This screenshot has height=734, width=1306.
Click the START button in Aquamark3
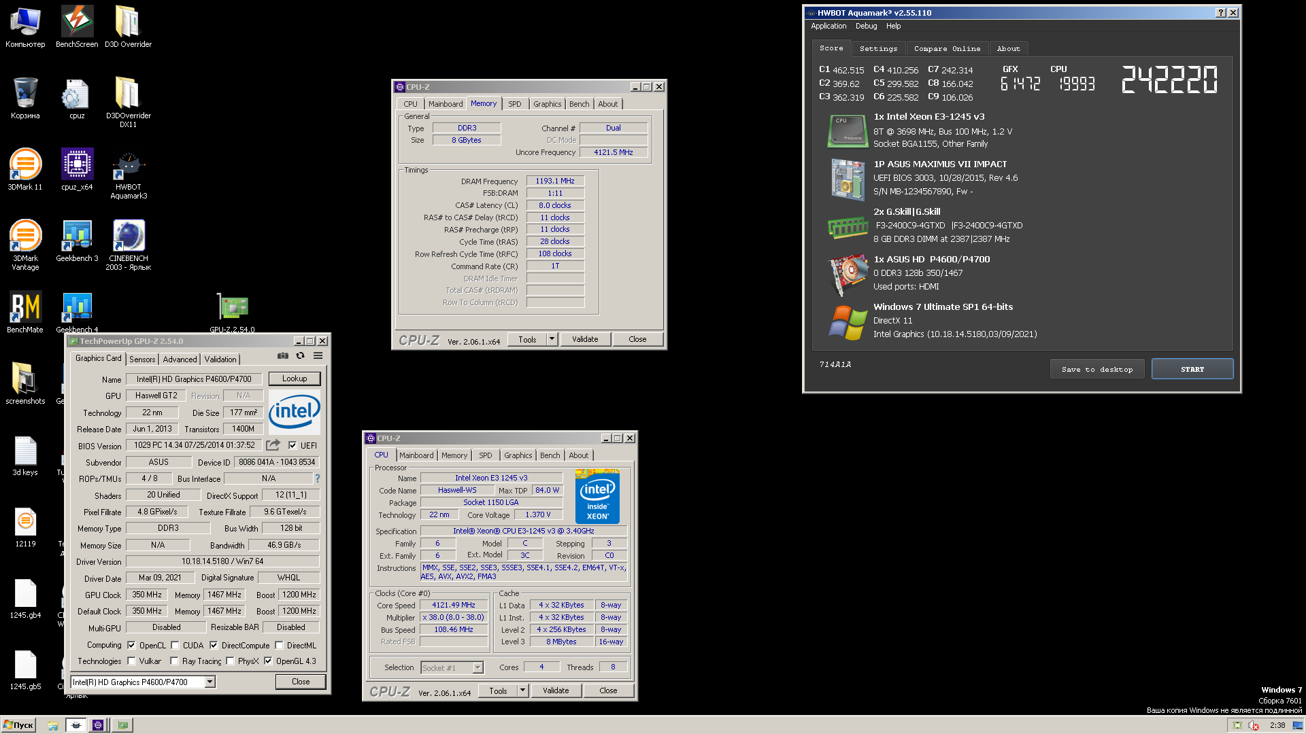[x=1192, y=369]
